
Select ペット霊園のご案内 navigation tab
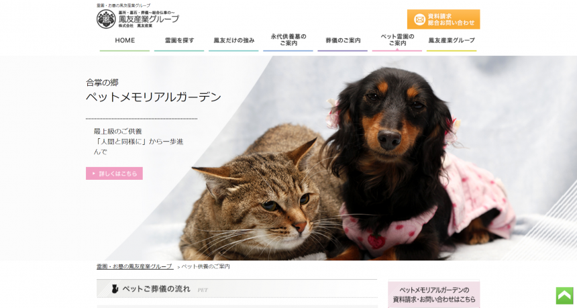coord(397,41)
